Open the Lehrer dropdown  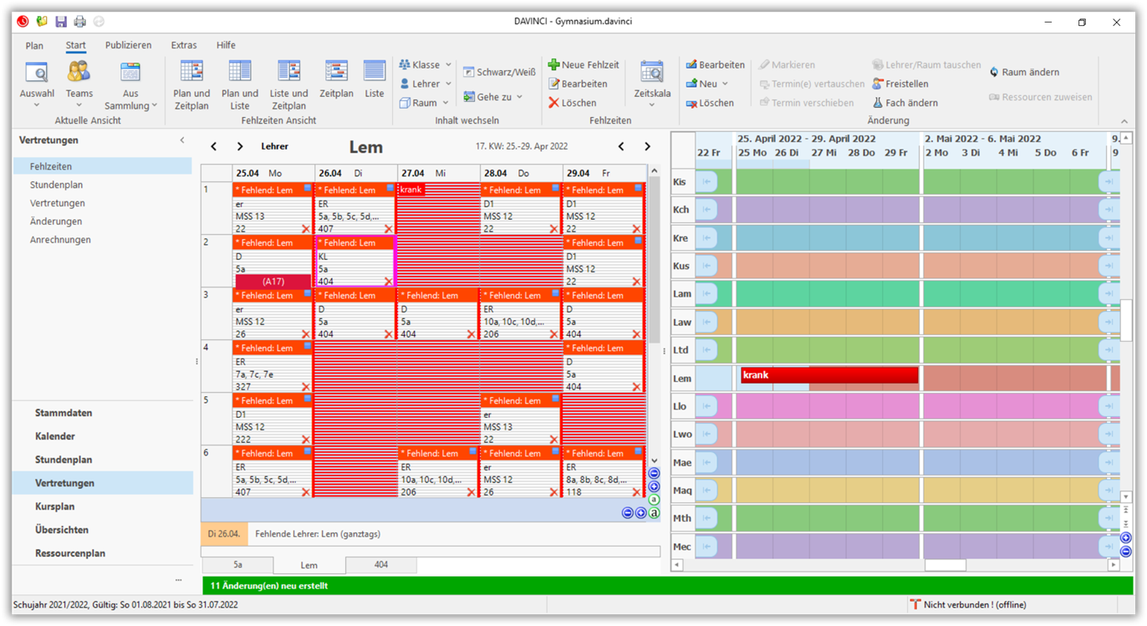coord(424,83)
